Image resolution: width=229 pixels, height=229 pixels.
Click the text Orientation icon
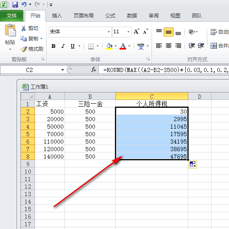tap(192, 32)
